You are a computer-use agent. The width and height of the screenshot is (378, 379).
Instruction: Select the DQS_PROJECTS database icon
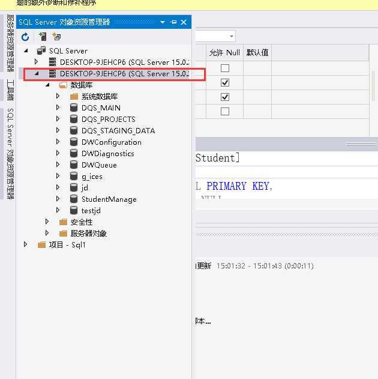coord(74,119)
